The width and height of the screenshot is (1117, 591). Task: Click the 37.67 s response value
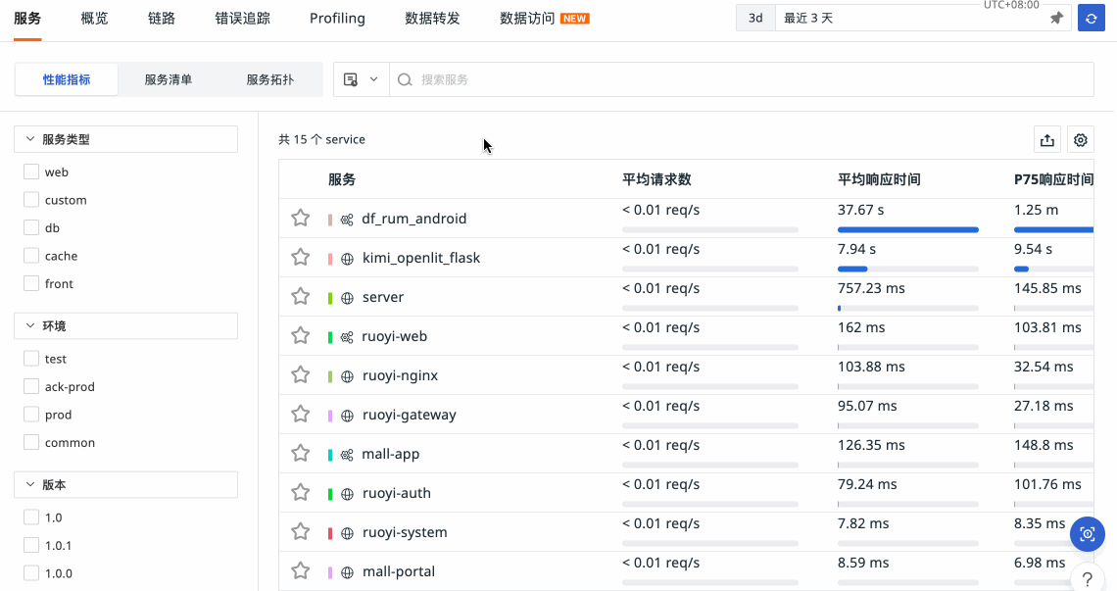[862, 211]
